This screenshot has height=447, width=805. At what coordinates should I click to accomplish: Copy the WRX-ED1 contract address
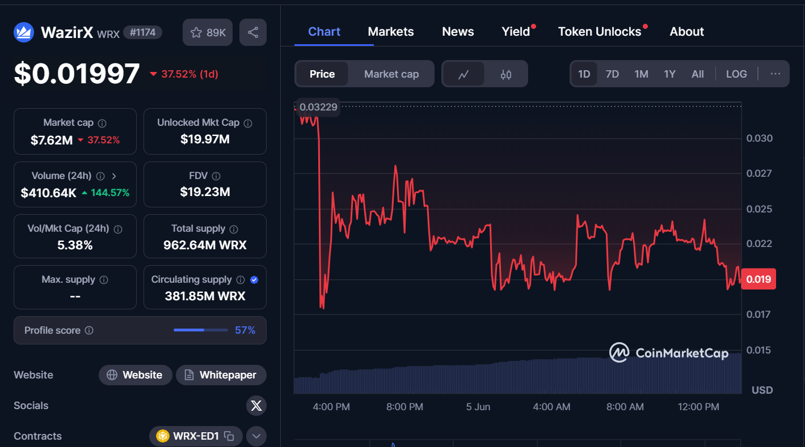[x=229, y=436]
